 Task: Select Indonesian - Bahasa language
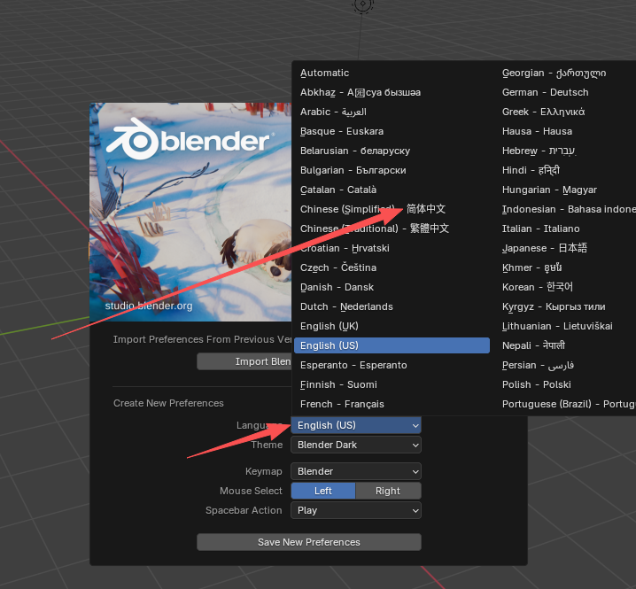pos(566,209)
